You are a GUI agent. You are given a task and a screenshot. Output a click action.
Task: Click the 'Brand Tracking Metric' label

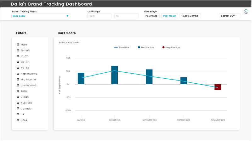24,12
